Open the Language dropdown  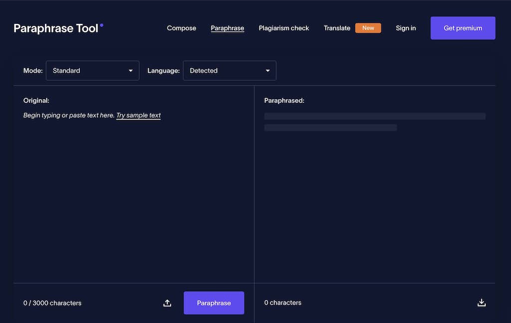click(x=230, y=70)
